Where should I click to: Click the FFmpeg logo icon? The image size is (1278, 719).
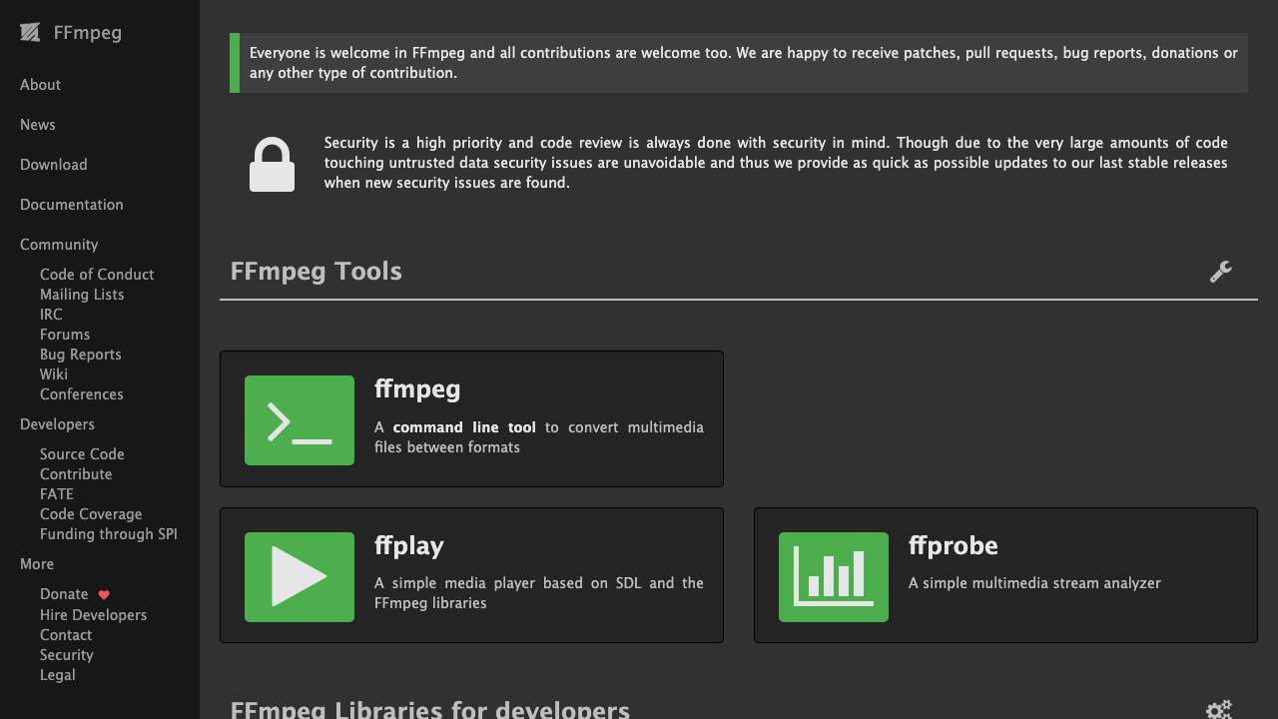[30, 33]
